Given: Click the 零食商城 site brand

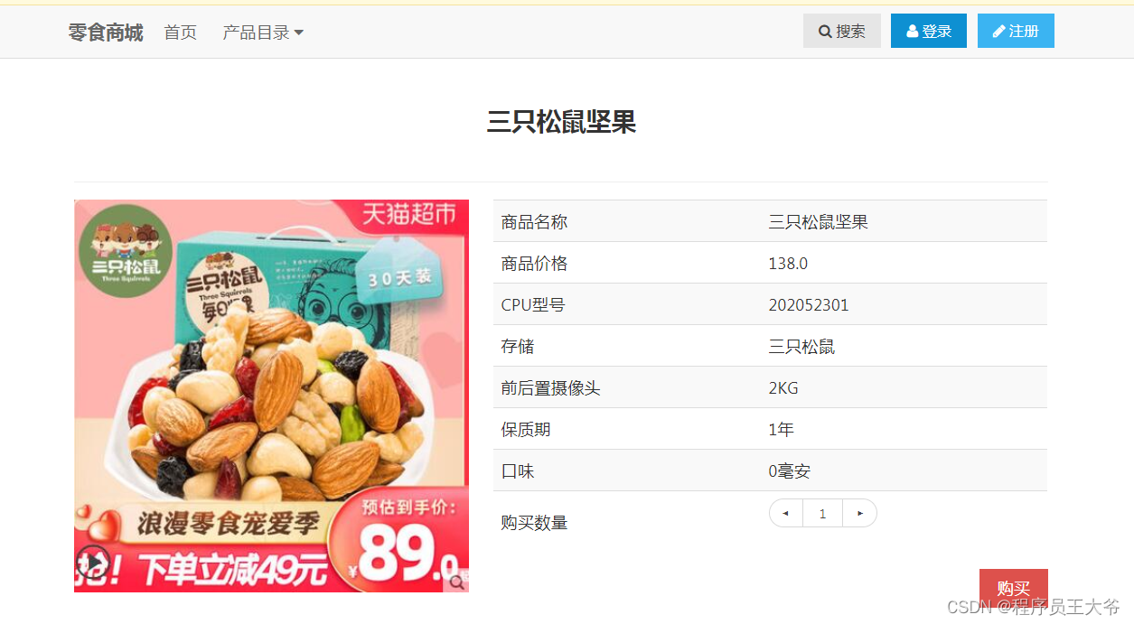Looking at the screenshot, I should [106, 33].
